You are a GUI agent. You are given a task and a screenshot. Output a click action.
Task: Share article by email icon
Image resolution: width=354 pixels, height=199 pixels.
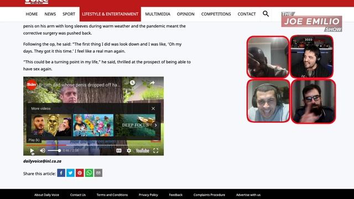98,173
